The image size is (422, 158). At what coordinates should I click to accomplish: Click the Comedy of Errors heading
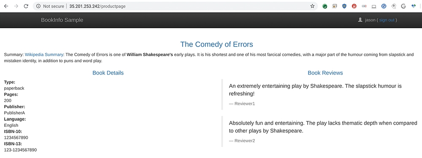pyautogui.click(x=216, y=44)
